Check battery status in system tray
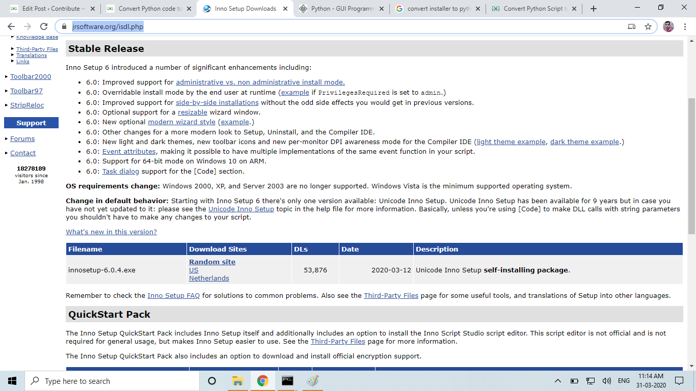This screenshot has width=696, height=391. pos(574,381)
